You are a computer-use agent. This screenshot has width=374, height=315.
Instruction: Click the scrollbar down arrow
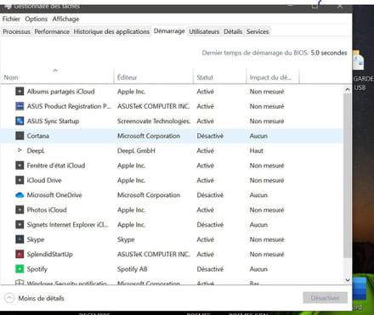point(348,280)
